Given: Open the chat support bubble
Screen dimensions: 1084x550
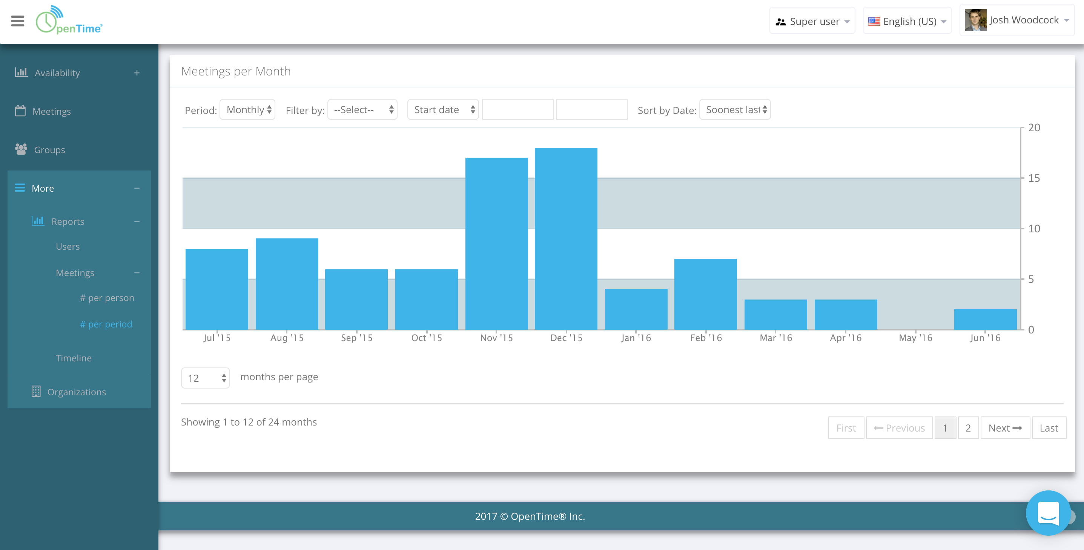Looking at the screenshot, I should pyautogui.click(x=1048, y=512).
